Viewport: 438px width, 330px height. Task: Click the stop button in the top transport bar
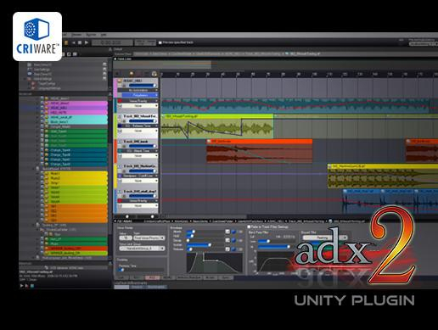80,42
